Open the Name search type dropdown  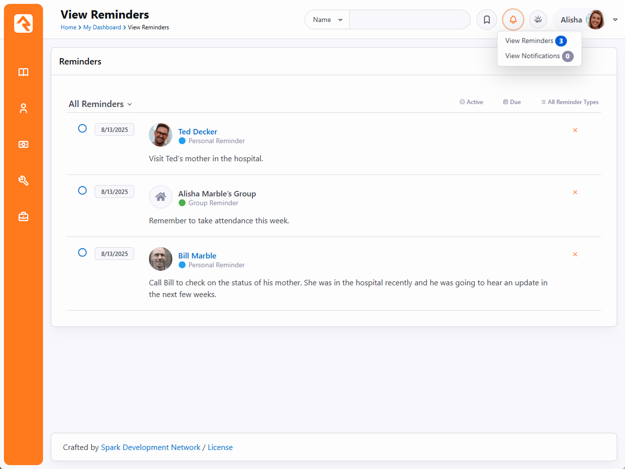327,20
